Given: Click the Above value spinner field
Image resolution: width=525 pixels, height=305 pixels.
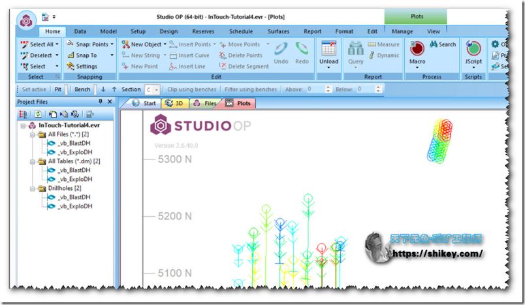Looking at the screenshot, I should click(x=316, y=89).
